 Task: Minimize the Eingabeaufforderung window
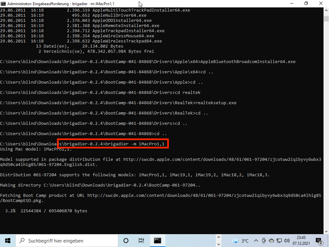tap(291, 4)
